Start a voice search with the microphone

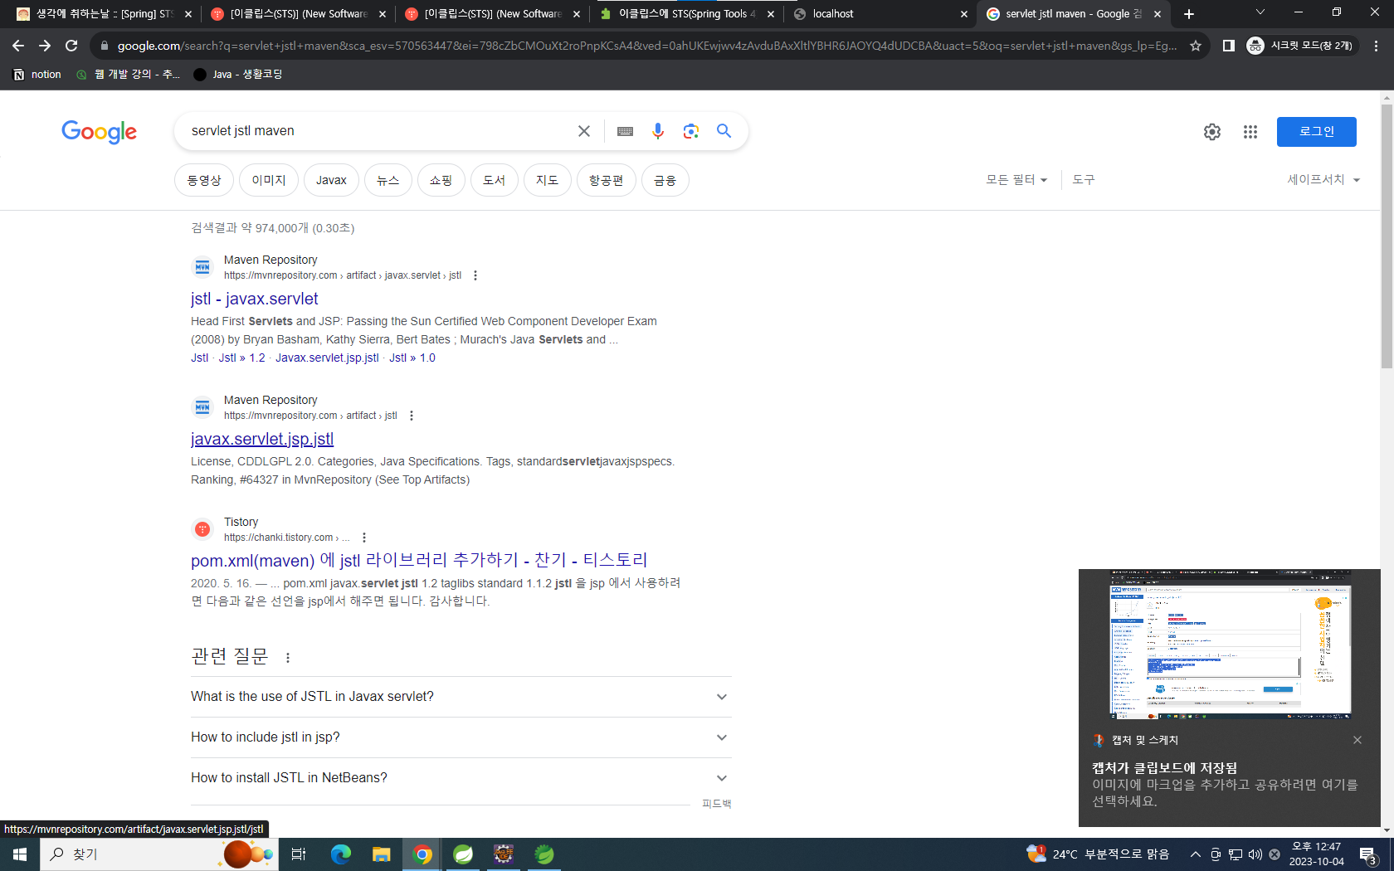point(658,131)
